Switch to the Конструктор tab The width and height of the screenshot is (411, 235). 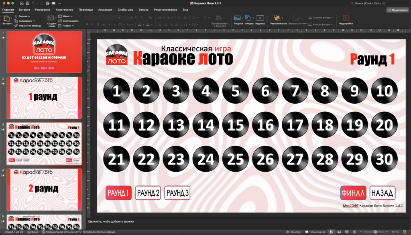tap(65, 10)
